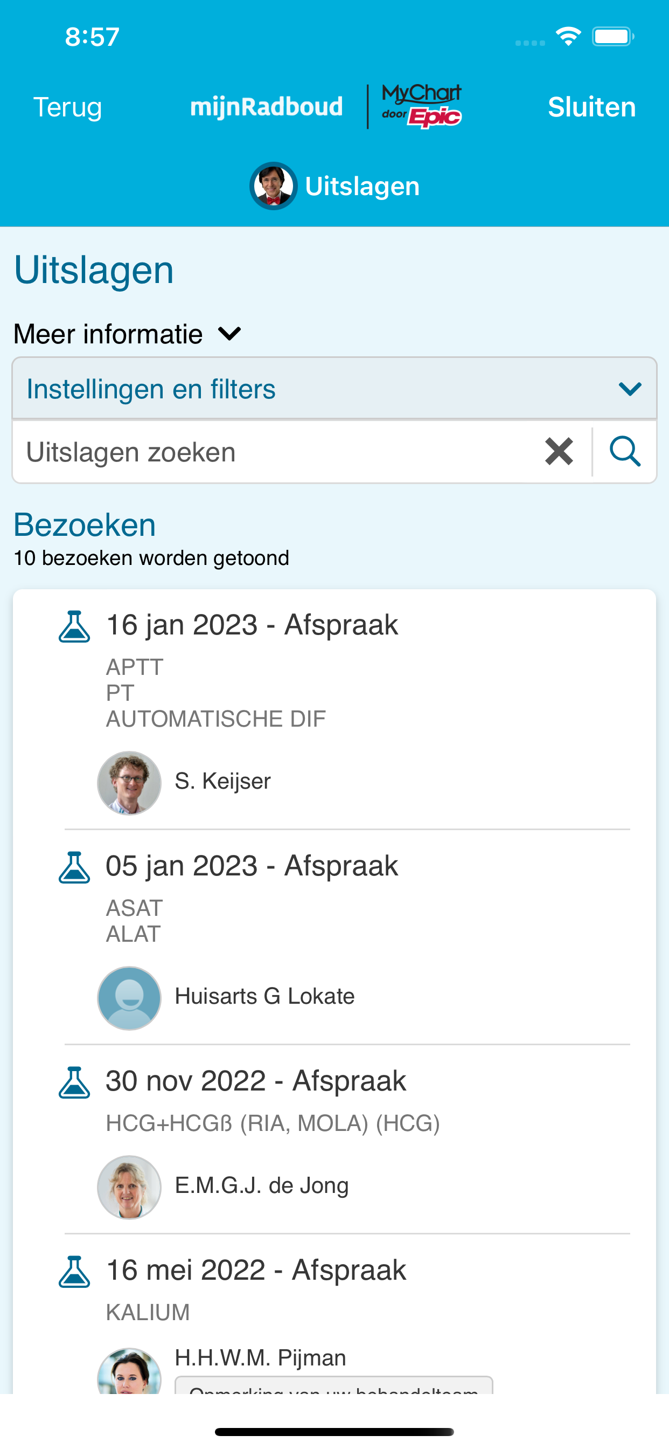This screenshot has height=1449, width=669.
Task: Tap chevron arrow on Instellingen en filters
Action: pos(630,389)
